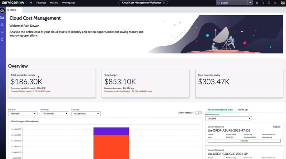Open the Time range This month dropdown
This screenshot has width=286, height=159.
[54, 113]
